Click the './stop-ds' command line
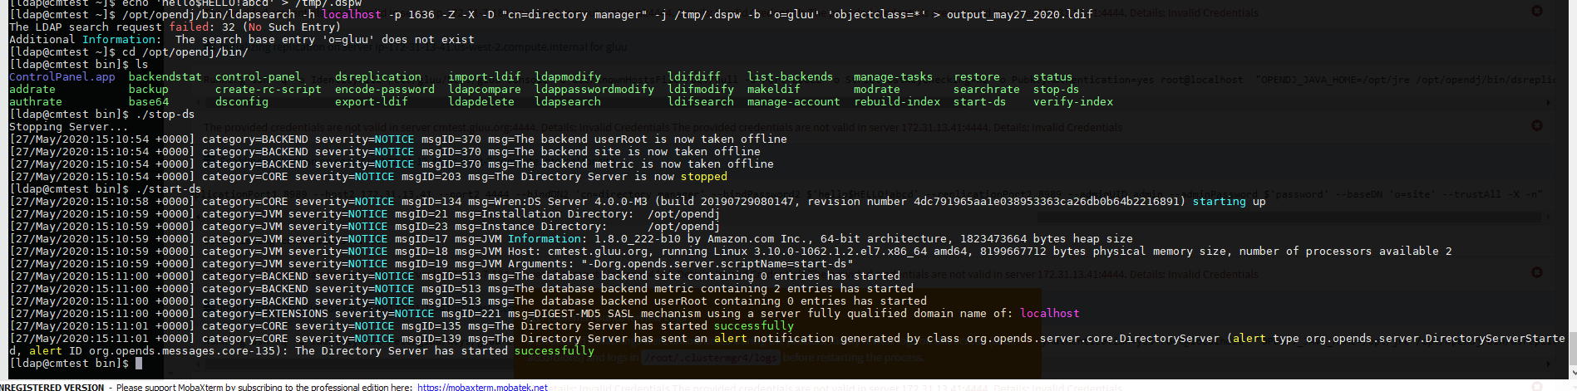This screenshot has width=1577, height=391. pyautogui.click(x=102, y=114)
